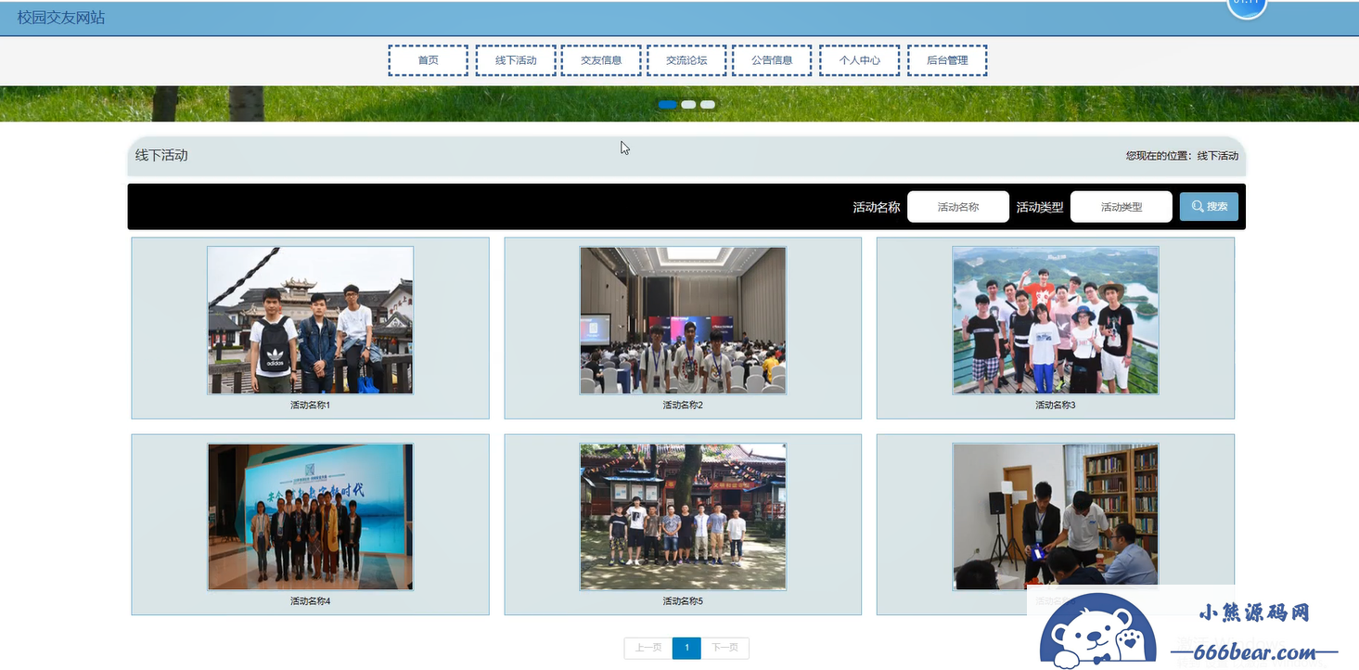
Task: Open the 活动名称3 lake group photo
Action: pos(1055,320)
